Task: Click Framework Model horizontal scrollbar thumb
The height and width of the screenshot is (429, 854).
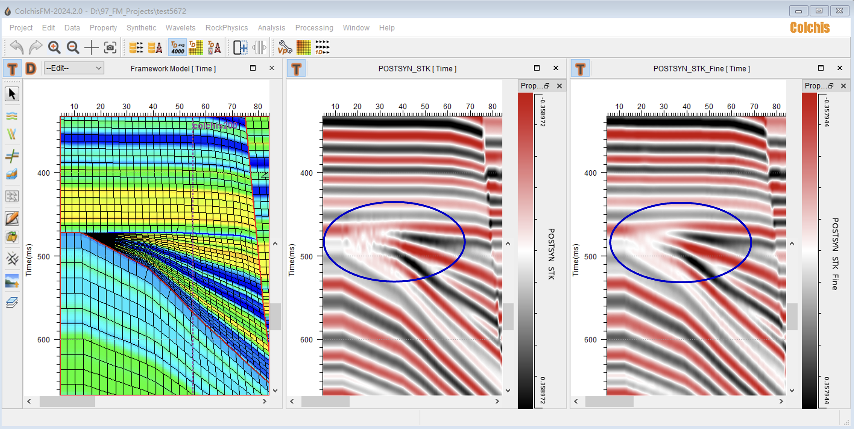Action: (x=67, y=402)
